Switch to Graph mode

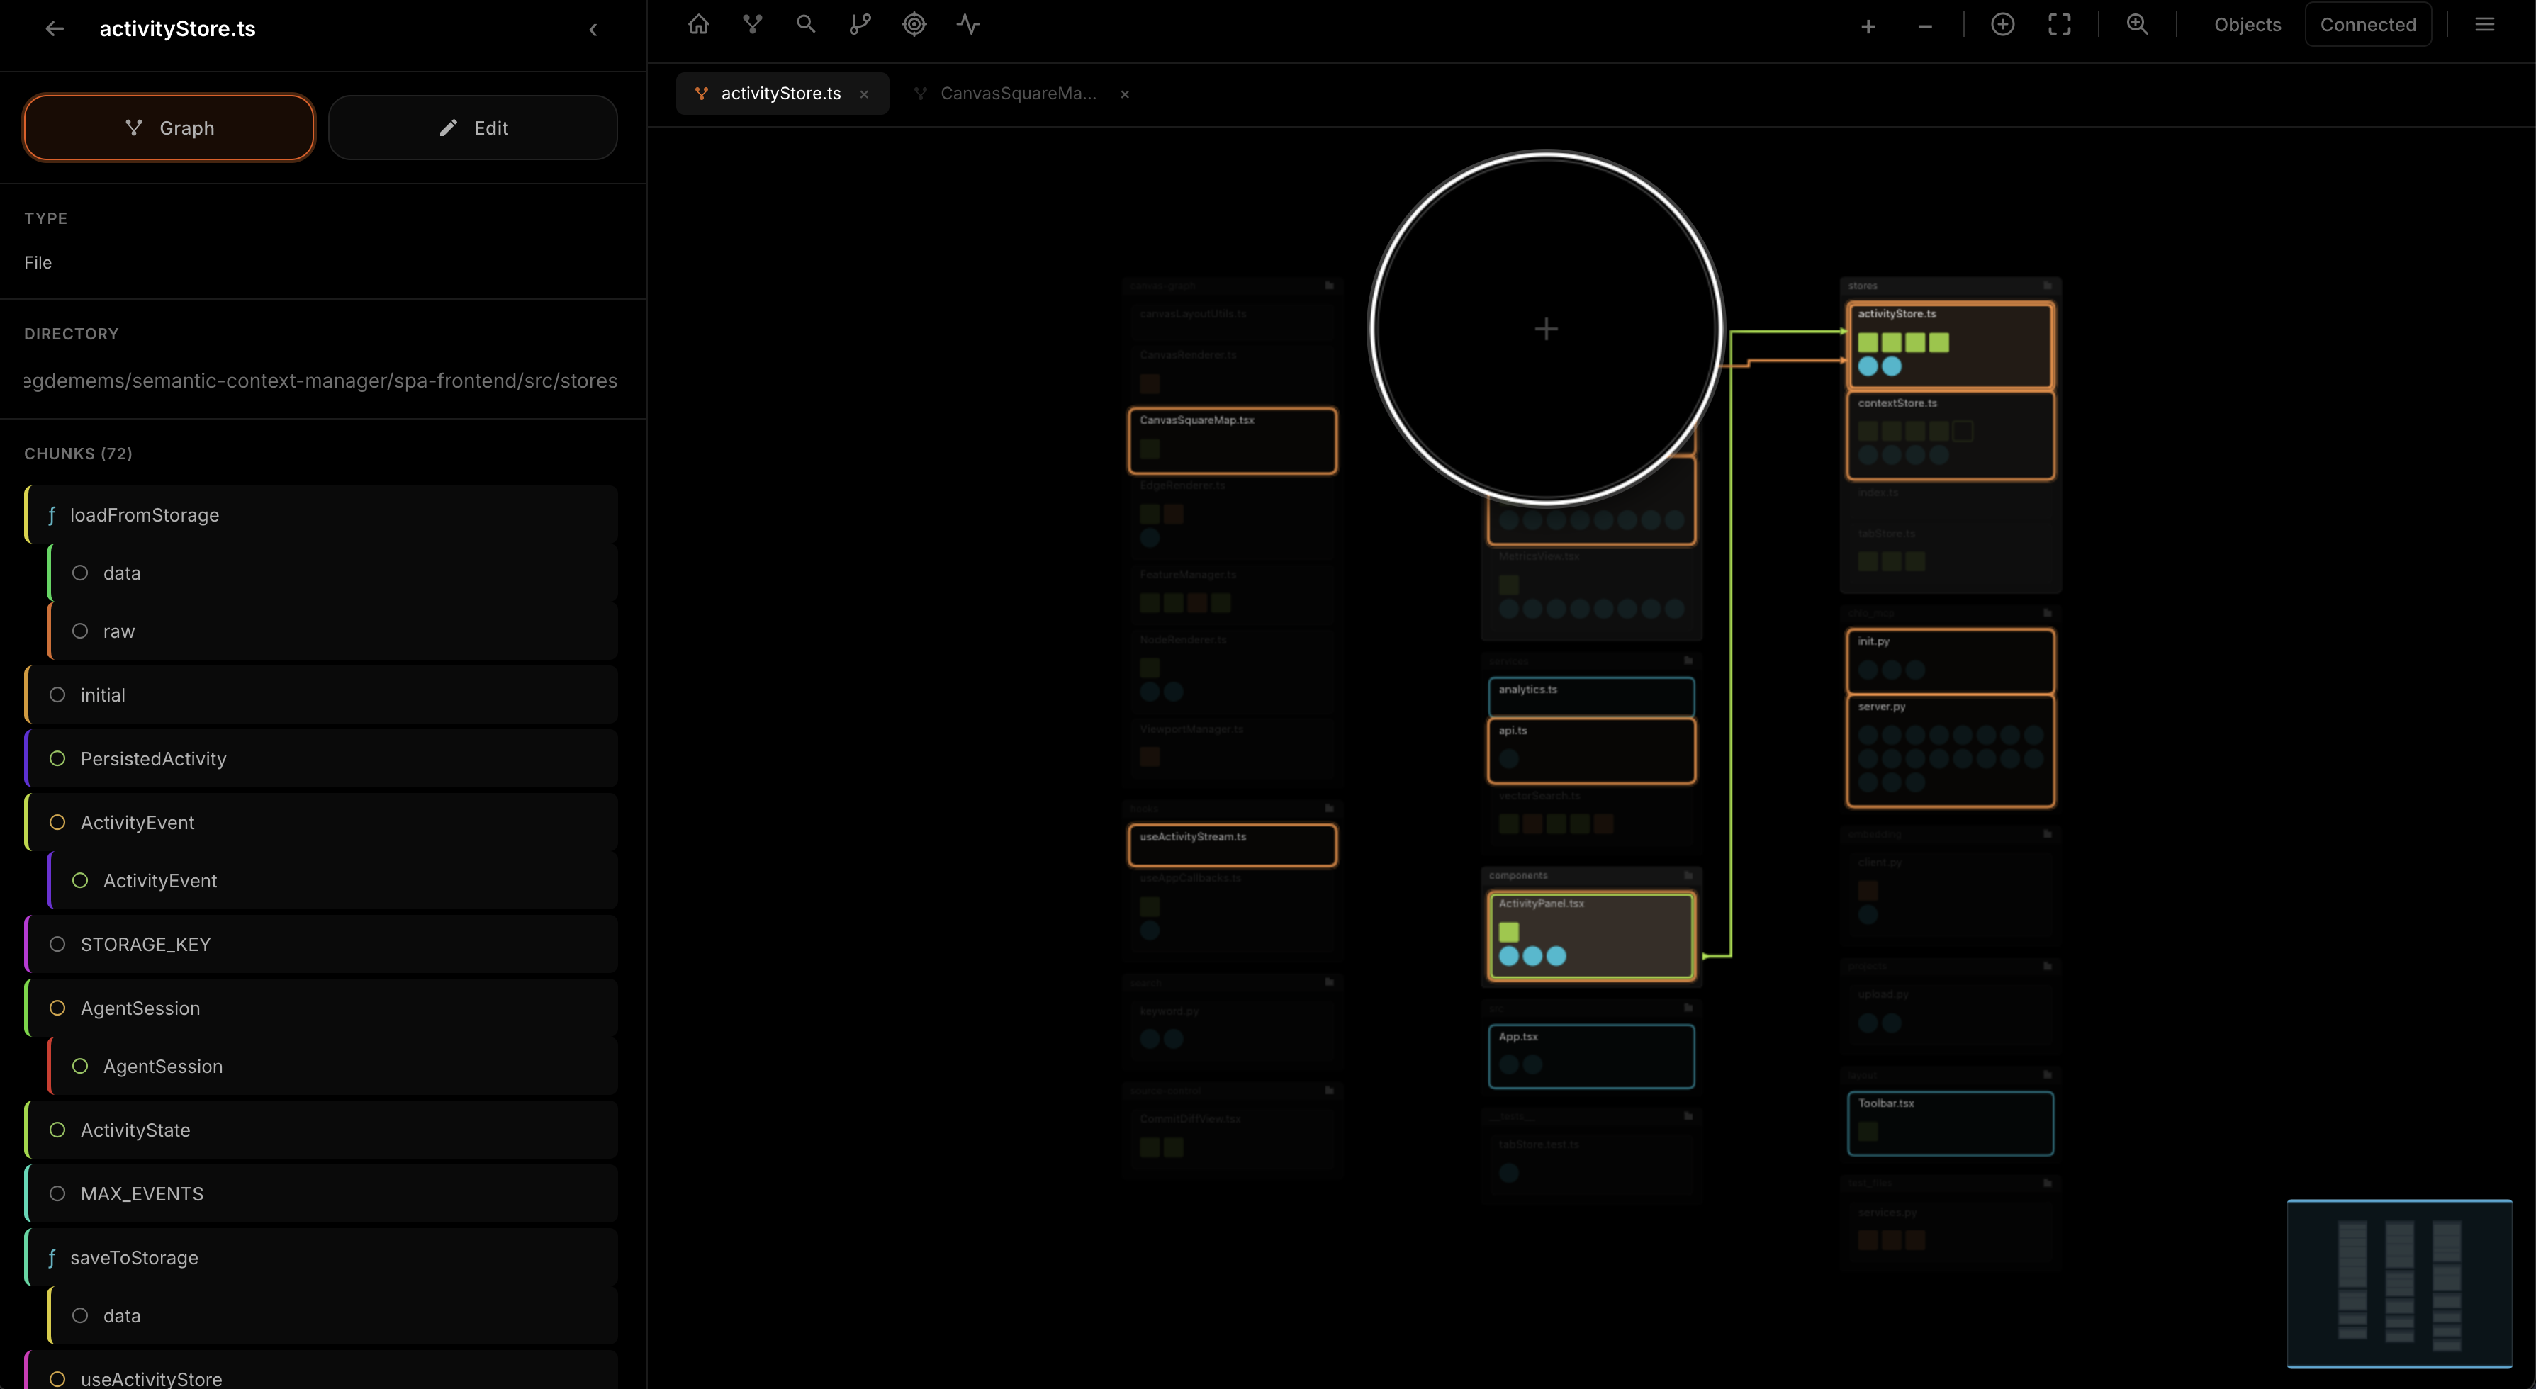click(x=169, y=128)
